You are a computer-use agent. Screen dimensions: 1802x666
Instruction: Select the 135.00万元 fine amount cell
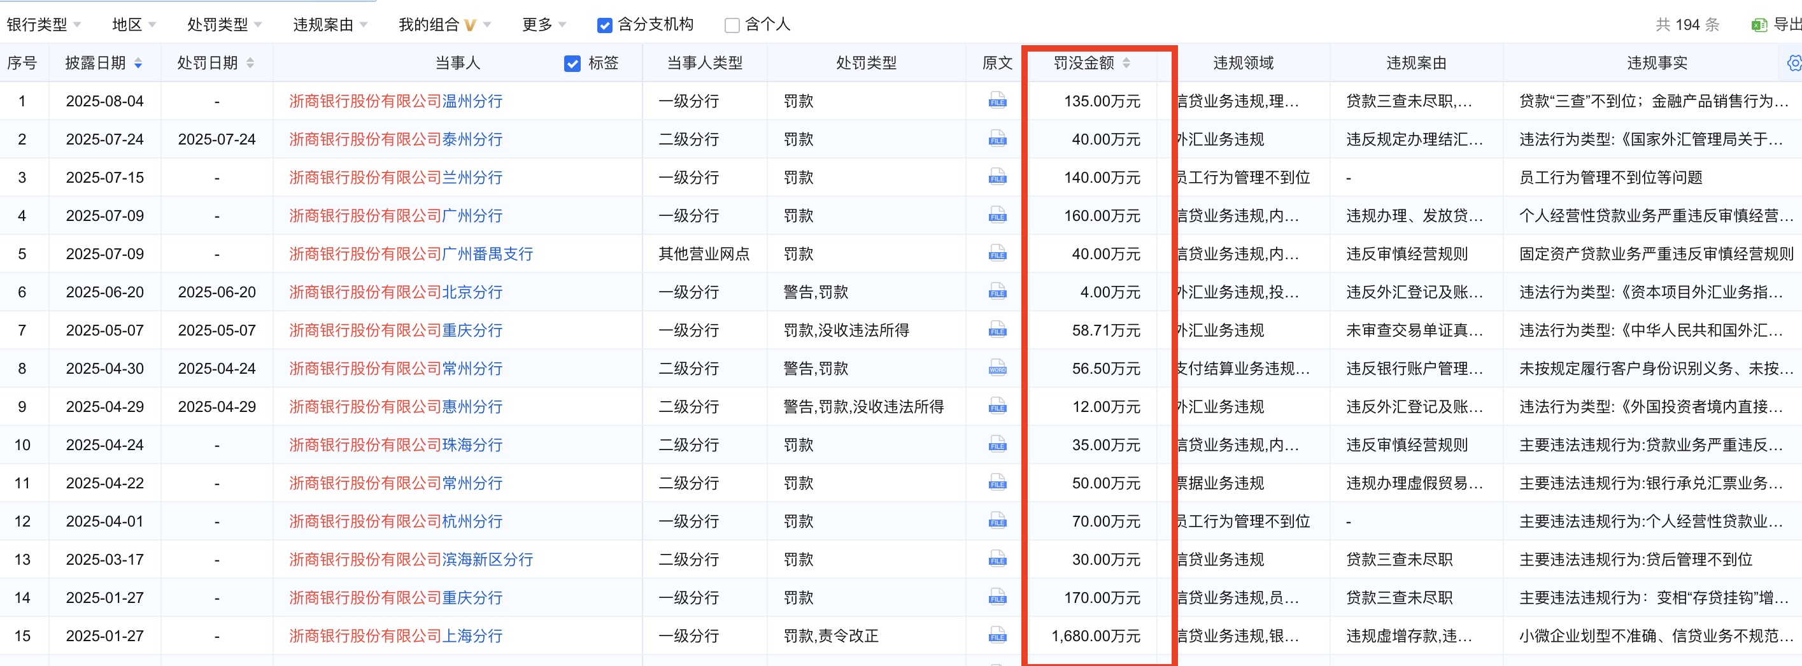1102,101
